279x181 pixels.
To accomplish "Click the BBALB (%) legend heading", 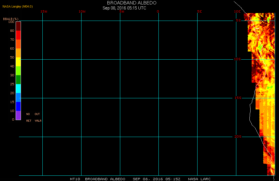I will point(11,19).
